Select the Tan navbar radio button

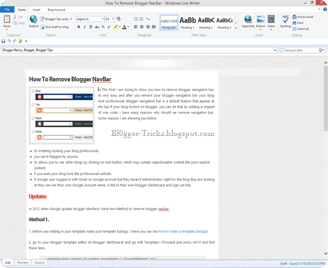click(33, 105)
